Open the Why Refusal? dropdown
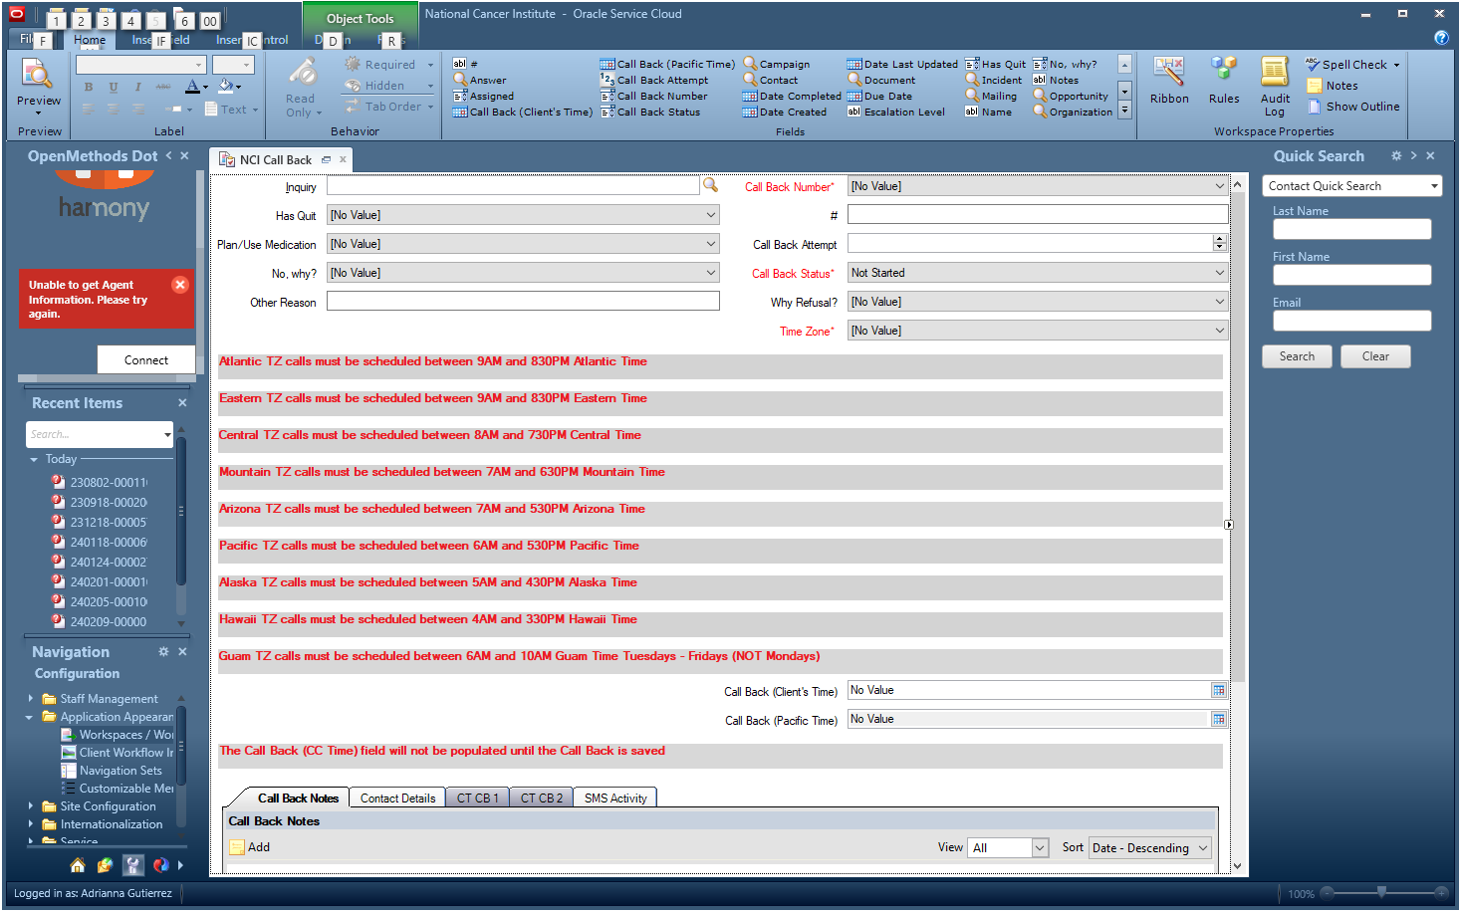 coord(1220,302)
